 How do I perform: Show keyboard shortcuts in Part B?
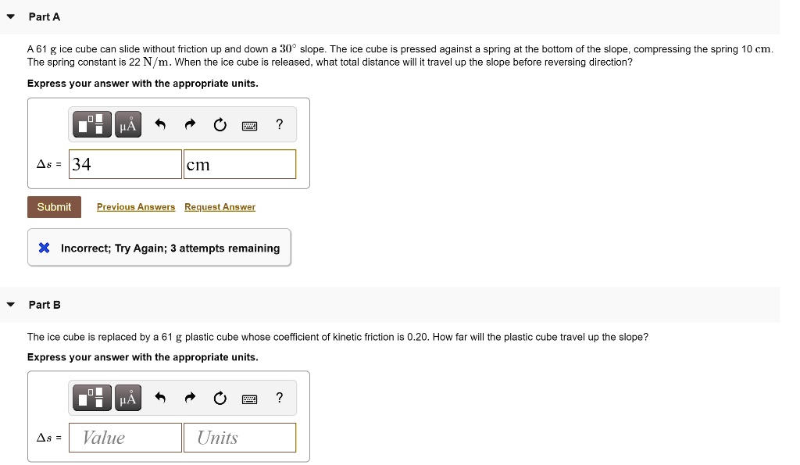(x=249, y=399)
